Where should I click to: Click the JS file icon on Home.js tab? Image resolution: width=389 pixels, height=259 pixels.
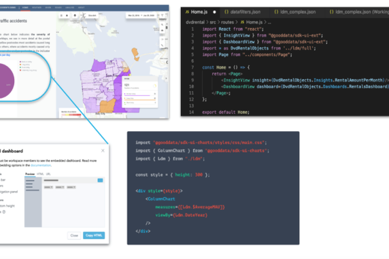pyautogui.click(x=187, y=12)
